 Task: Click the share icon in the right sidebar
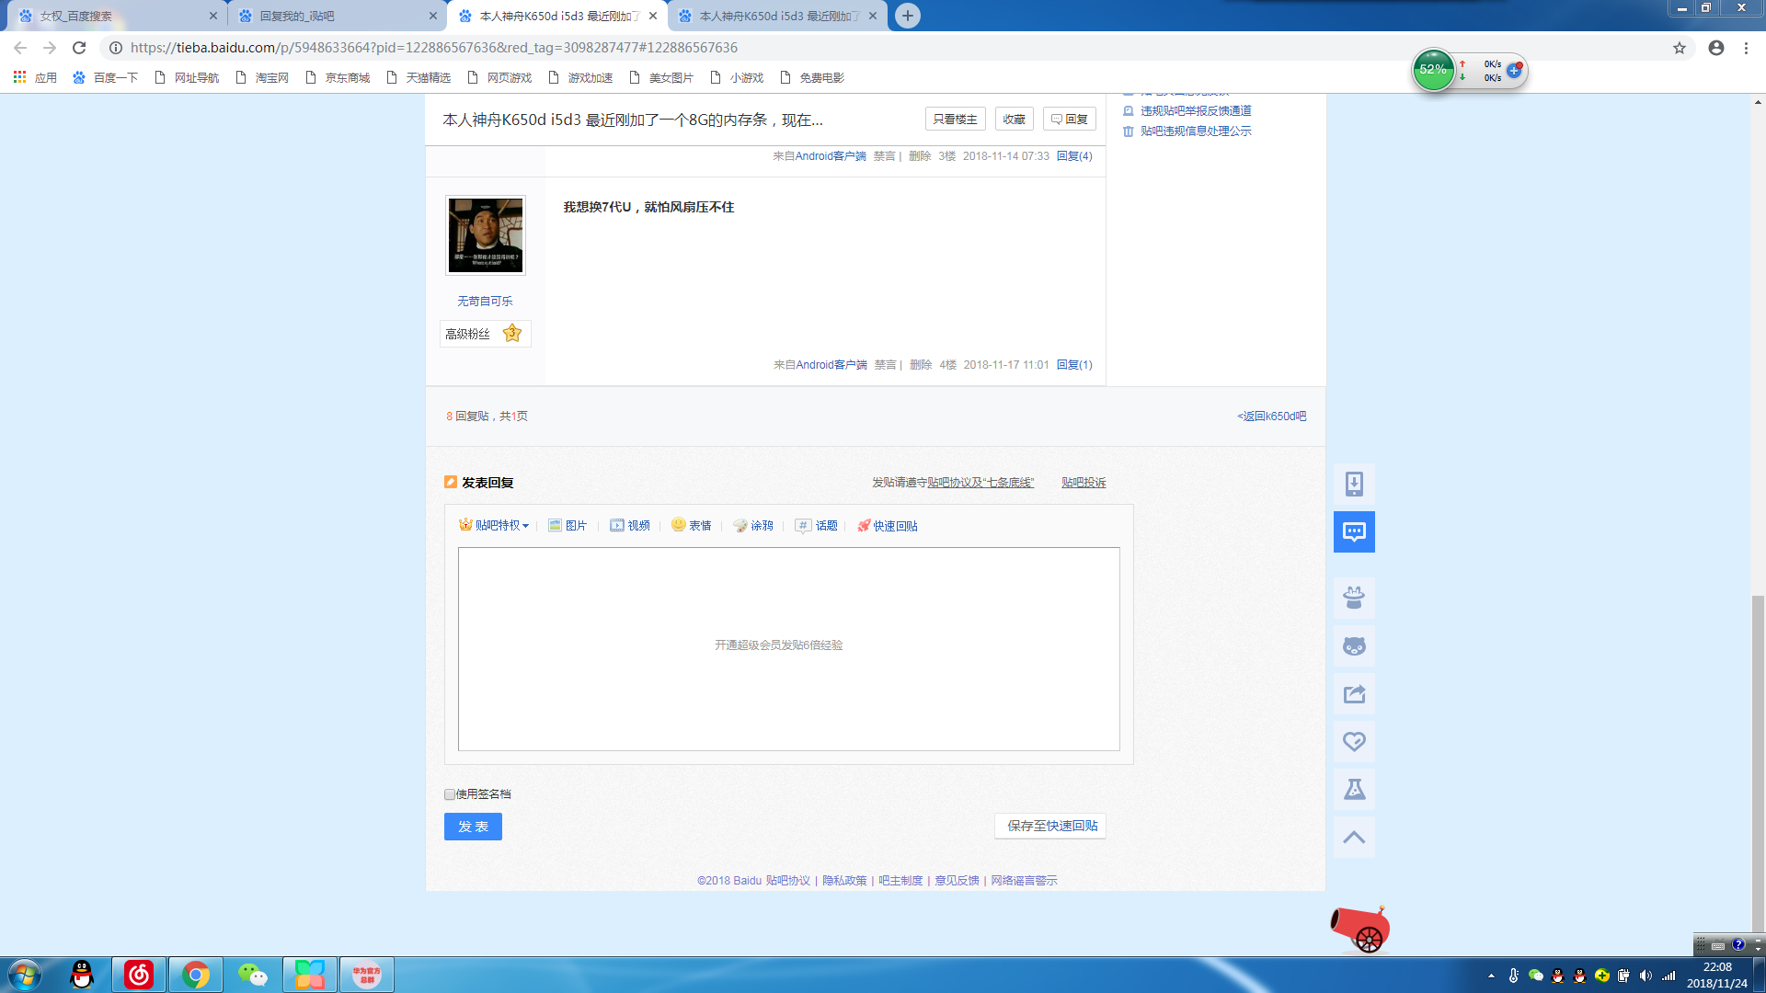click(1354, 694)
